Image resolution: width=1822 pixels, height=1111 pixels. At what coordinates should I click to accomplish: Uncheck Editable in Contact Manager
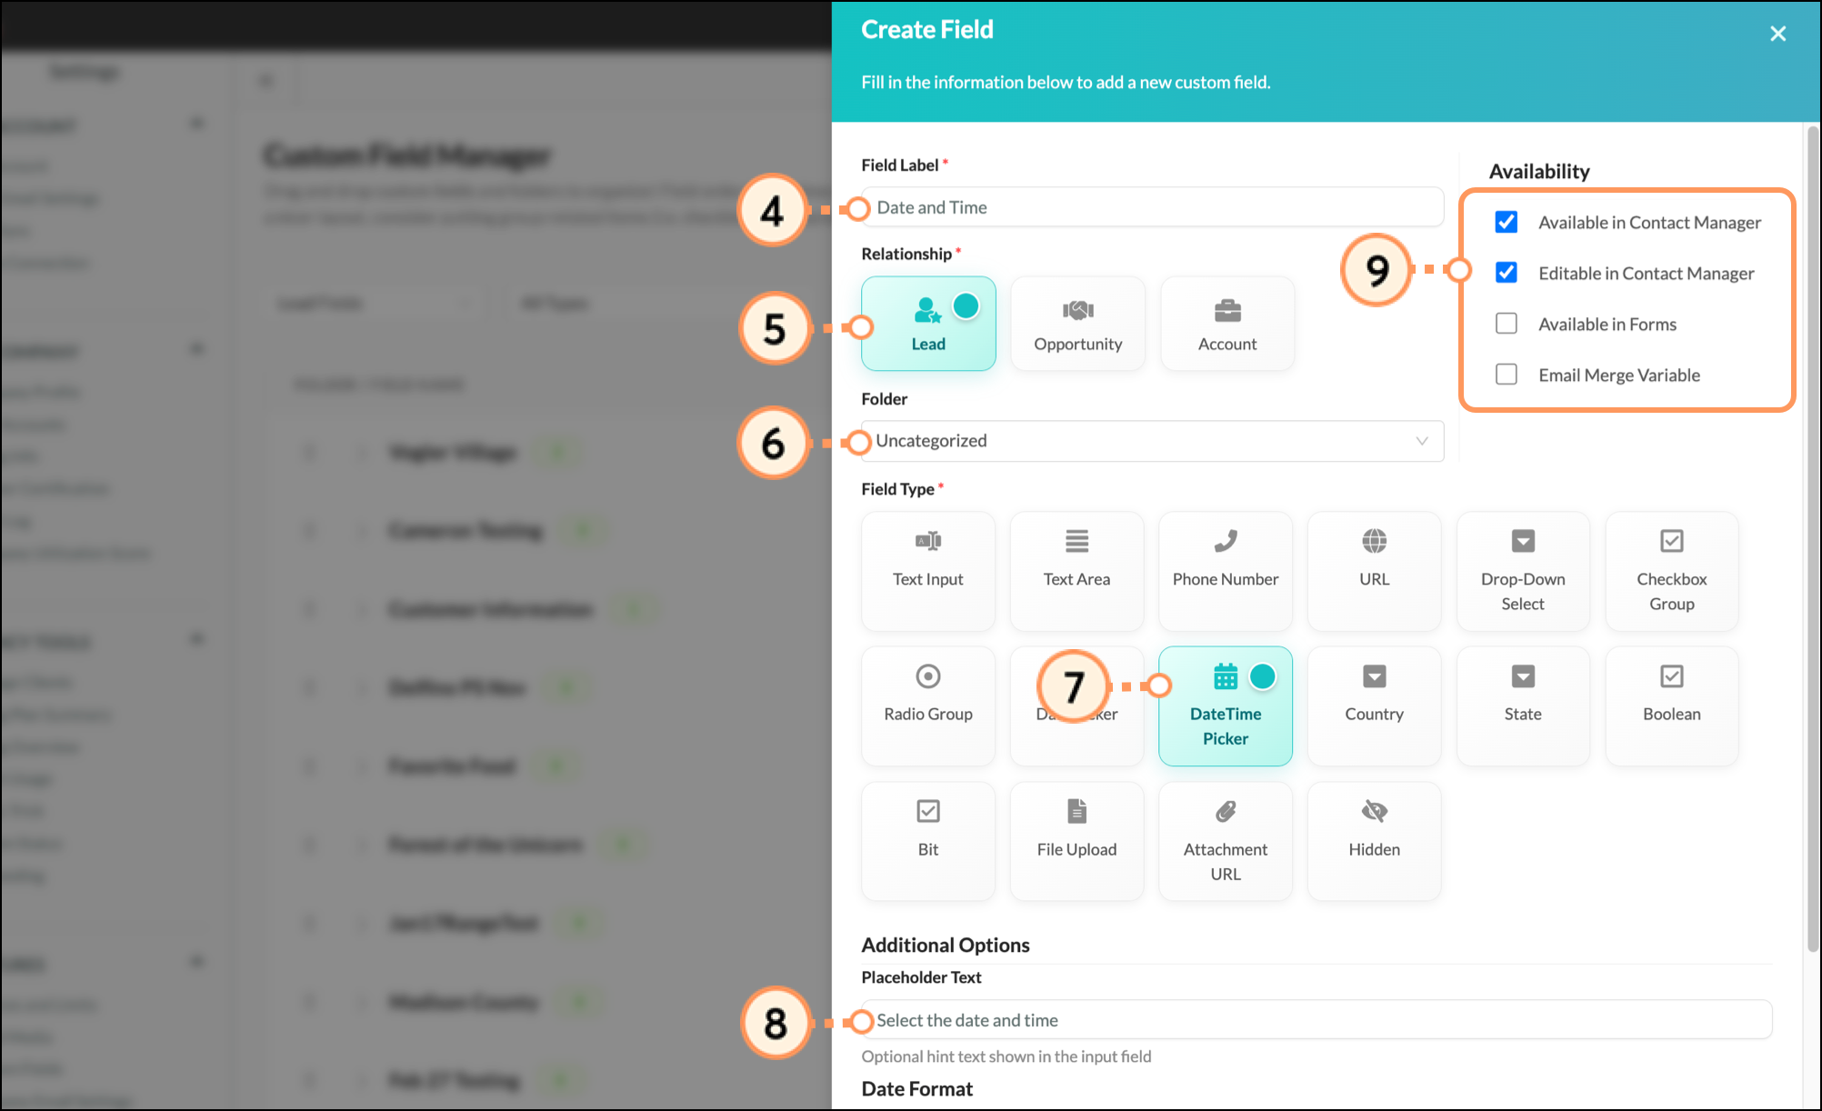click(1507, 273)
